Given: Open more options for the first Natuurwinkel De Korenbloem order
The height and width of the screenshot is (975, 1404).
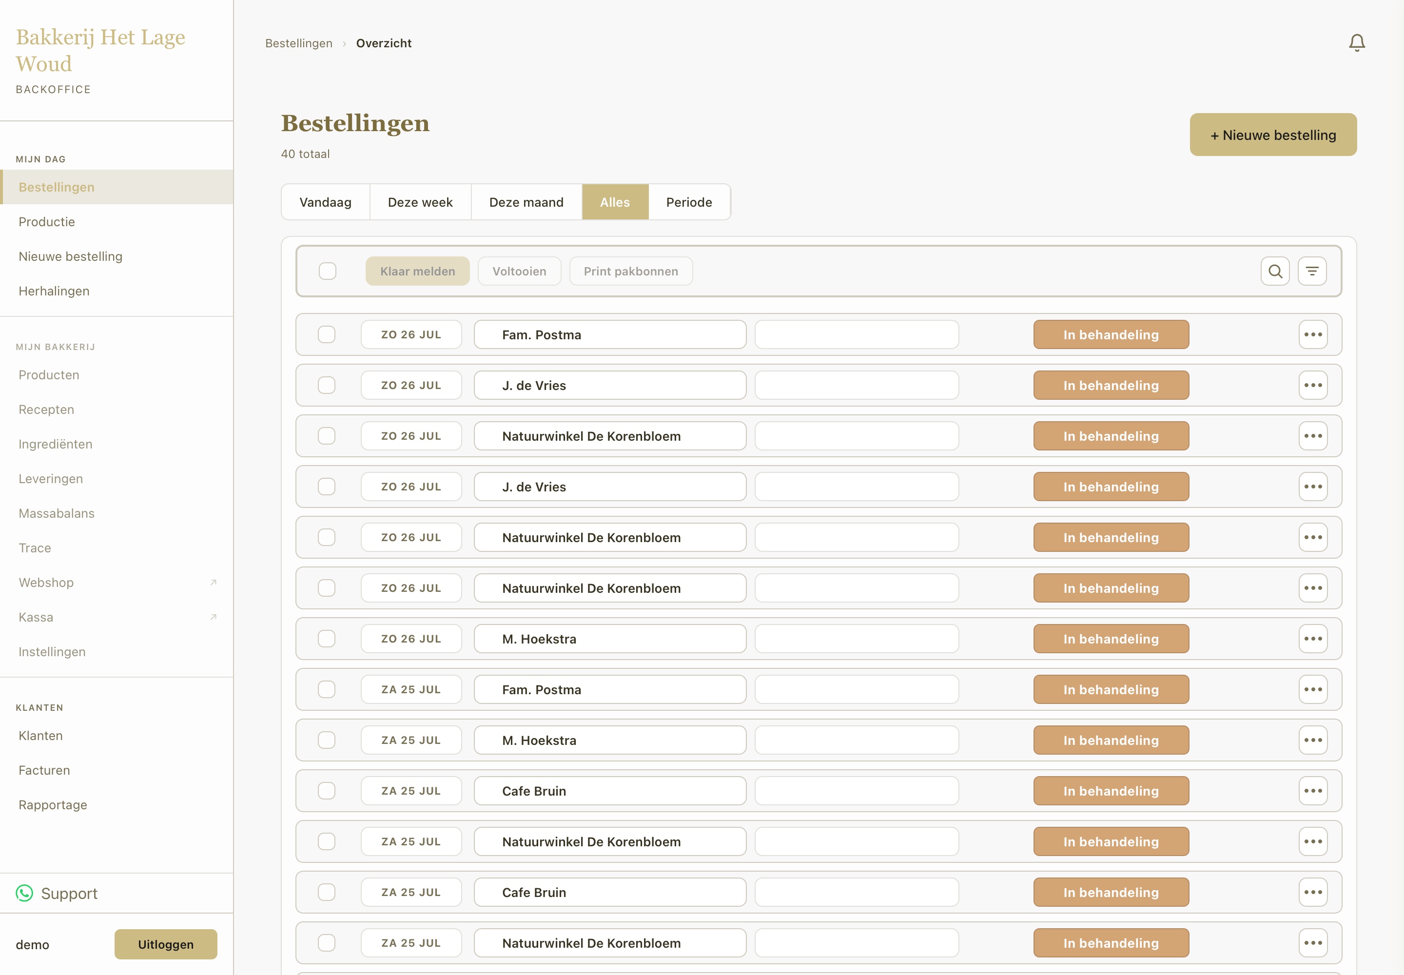Looking at the screenshot, I should (1313, 436).
